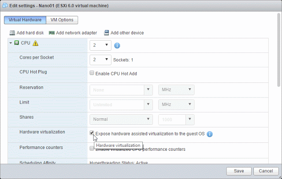
Task: Click the Performance counters label
Action: (41, 147)
